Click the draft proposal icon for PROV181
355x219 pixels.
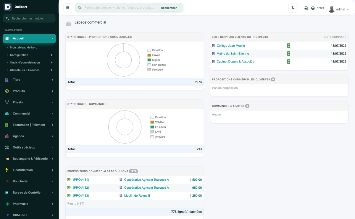point(69,180)
